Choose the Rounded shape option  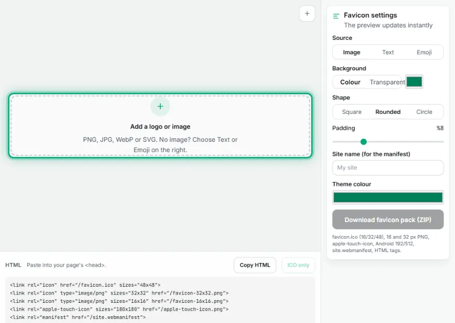pyautogui.click(x=388, y=112)
